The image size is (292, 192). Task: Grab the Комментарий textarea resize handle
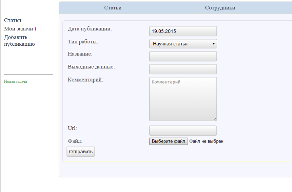click(215, 119)
